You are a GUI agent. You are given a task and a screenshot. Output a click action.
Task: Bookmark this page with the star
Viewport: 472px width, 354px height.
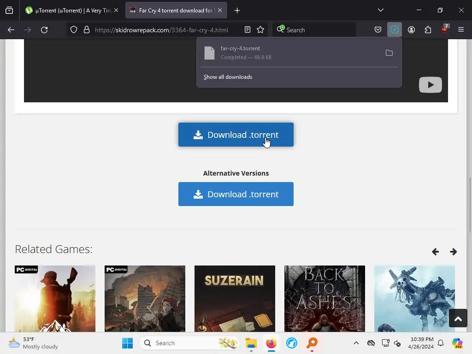(x=260, y=29)
